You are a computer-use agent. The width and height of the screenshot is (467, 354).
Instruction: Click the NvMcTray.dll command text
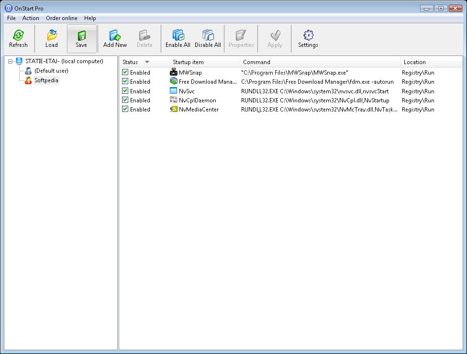pos(319,110)
